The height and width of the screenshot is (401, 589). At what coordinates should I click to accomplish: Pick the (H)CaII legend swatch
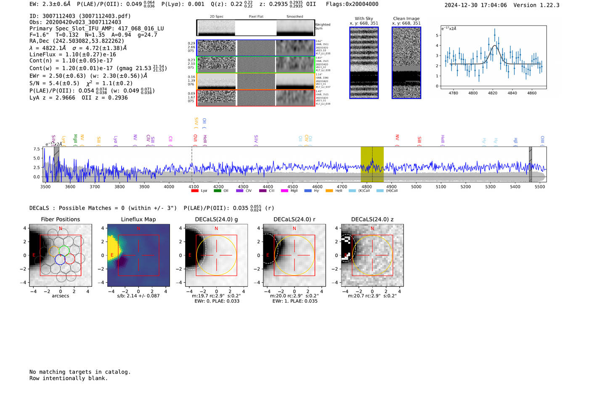coord(380,191)
